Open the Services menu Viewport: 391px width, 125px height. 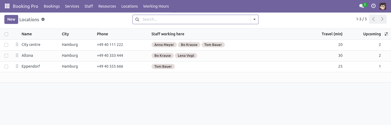[72, 6]
